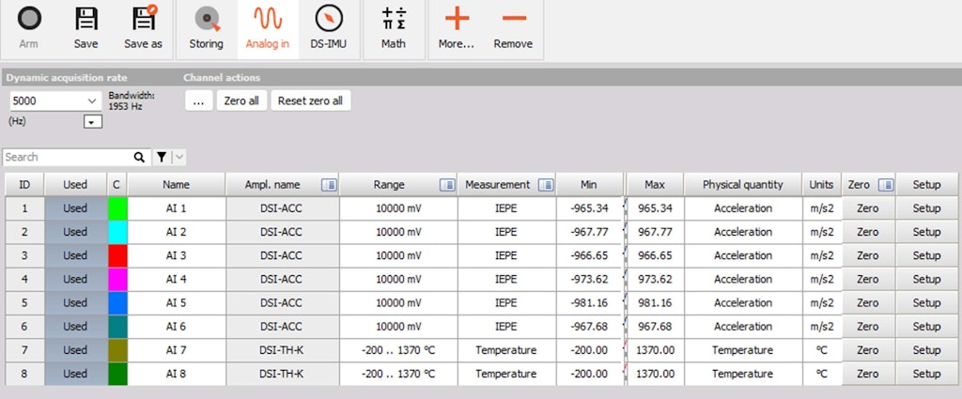
Task: Click the cyan color swatch of AI 2
Action: tap(117, 232)
